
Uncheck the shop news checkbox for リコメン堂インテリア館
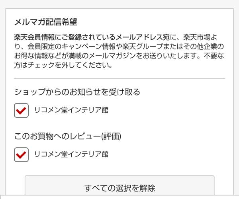(21, 110)
